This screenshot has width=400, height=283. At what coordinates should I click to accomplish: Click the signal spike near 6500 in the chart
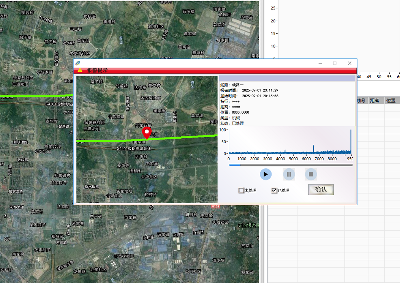coord(313,149)
